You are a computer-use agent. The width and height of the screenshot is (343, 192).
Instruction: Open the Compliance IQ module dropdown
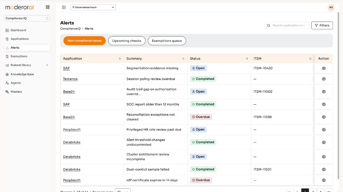point(27,18)
